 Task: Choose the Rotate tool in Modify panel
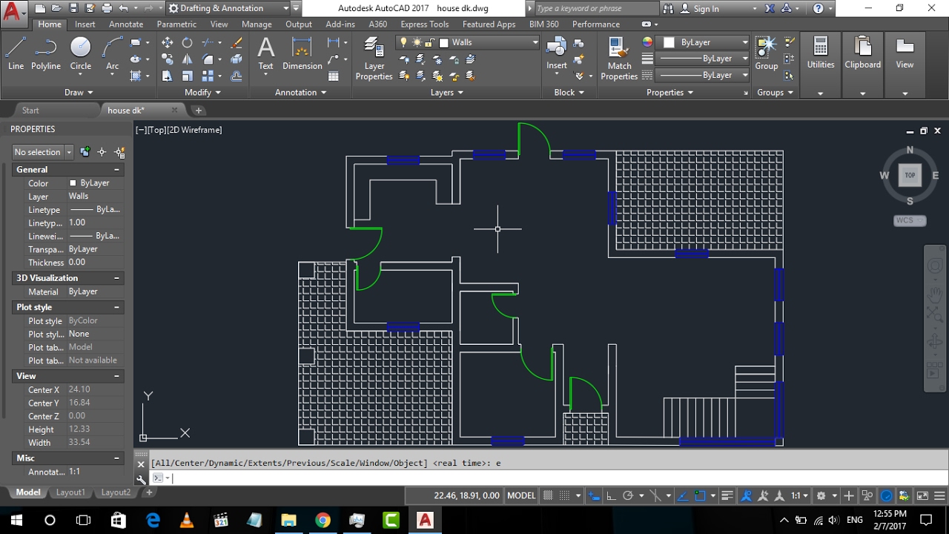[187, 42]
